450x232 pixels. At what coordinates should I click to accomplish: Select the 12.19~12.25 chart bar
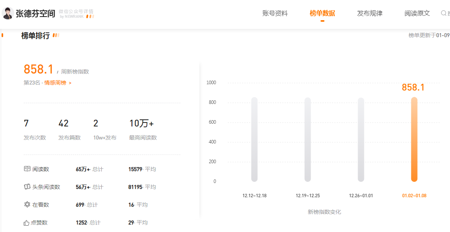pos(307,140)
